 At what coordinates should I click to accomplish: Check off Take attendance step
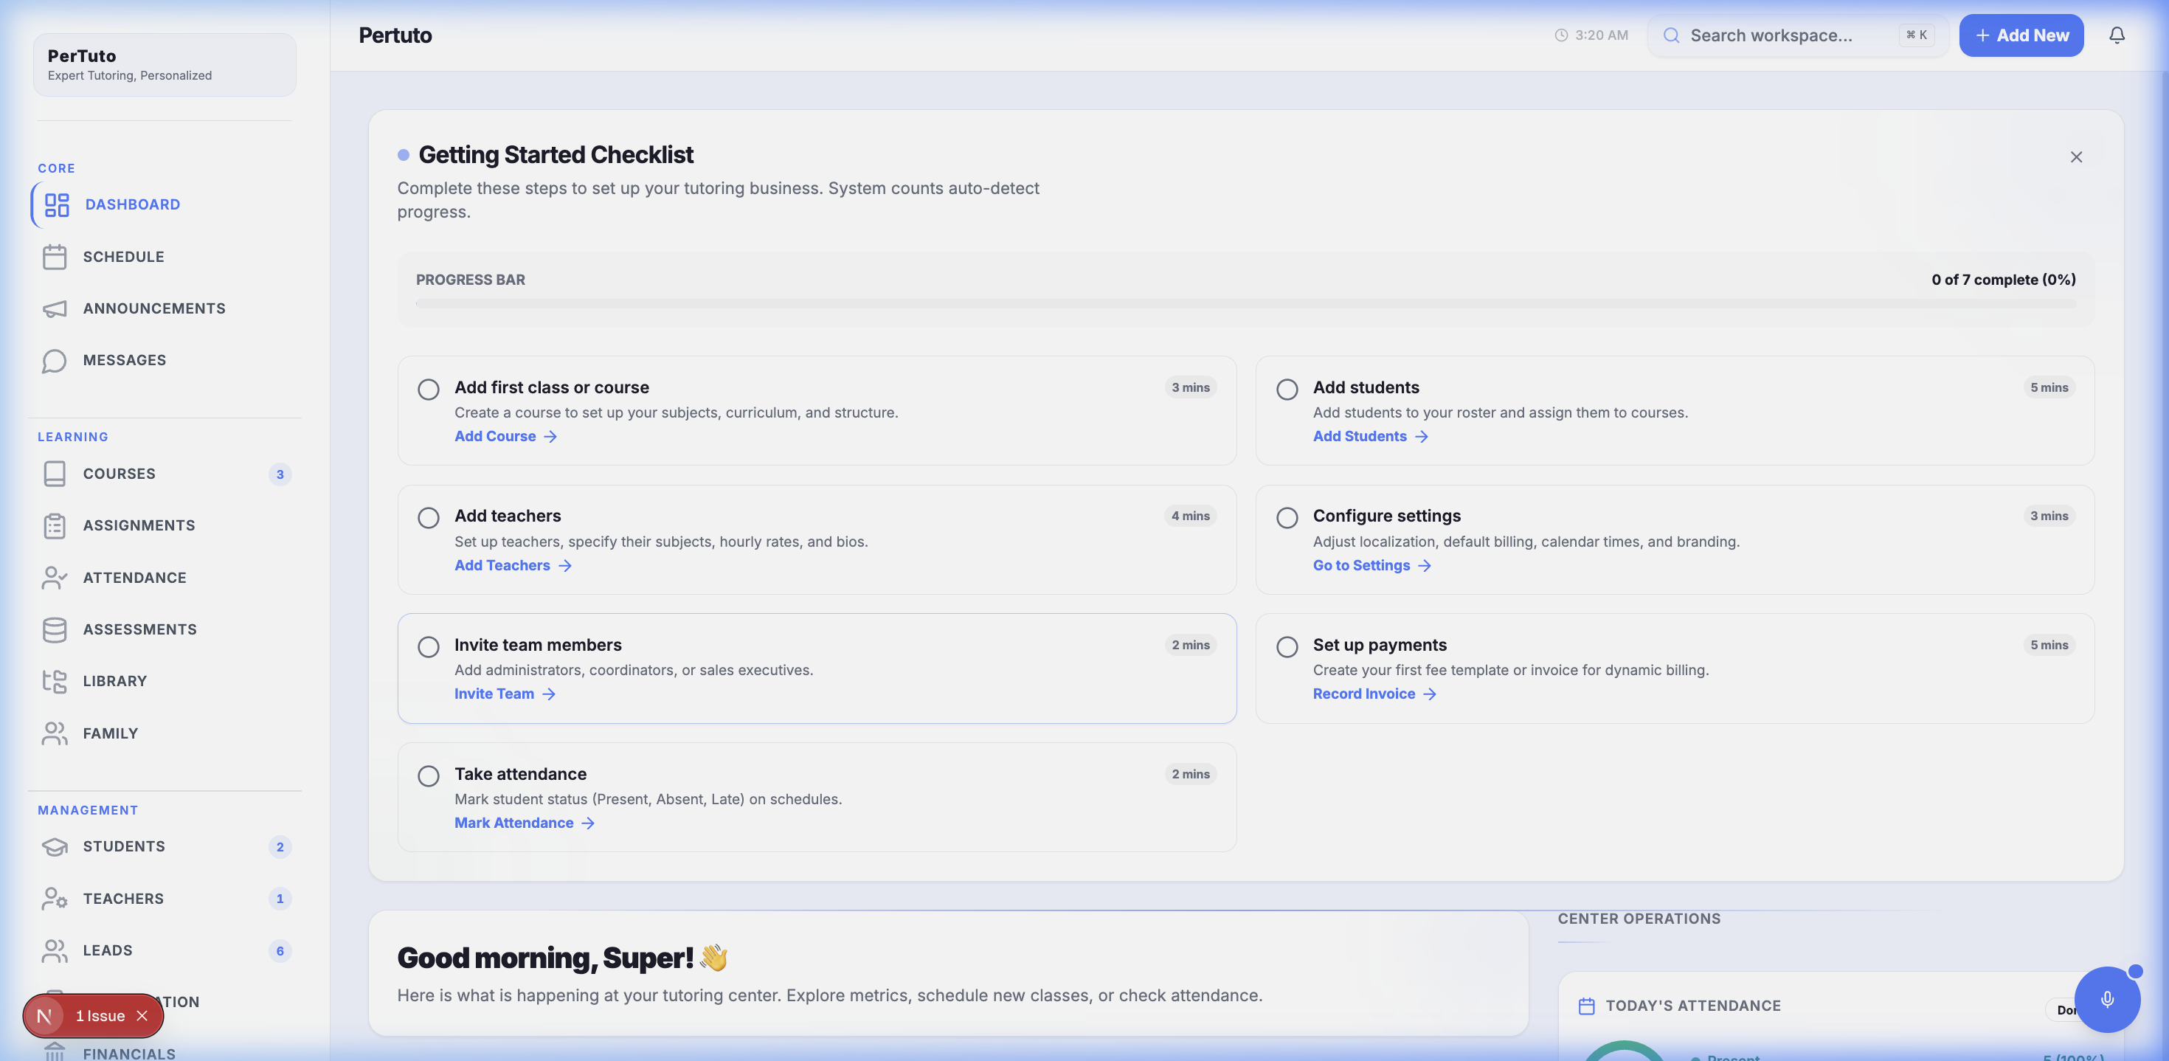coord(429,775)
